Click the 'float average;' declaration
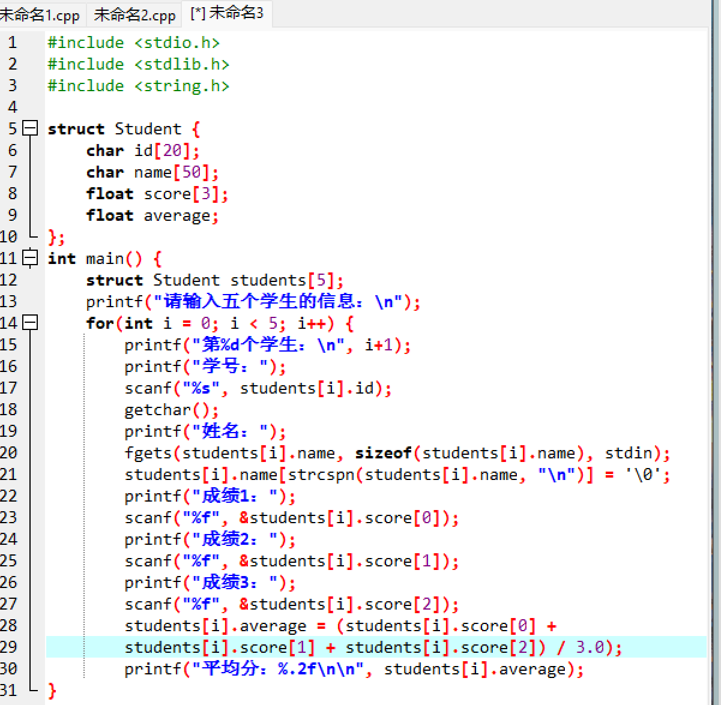Screen dimensions: 721x705 click(152, 215)
